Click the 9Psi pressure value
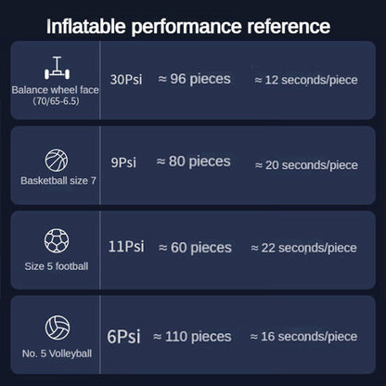Viewport: 386px width, 386px height. (123, 162)
